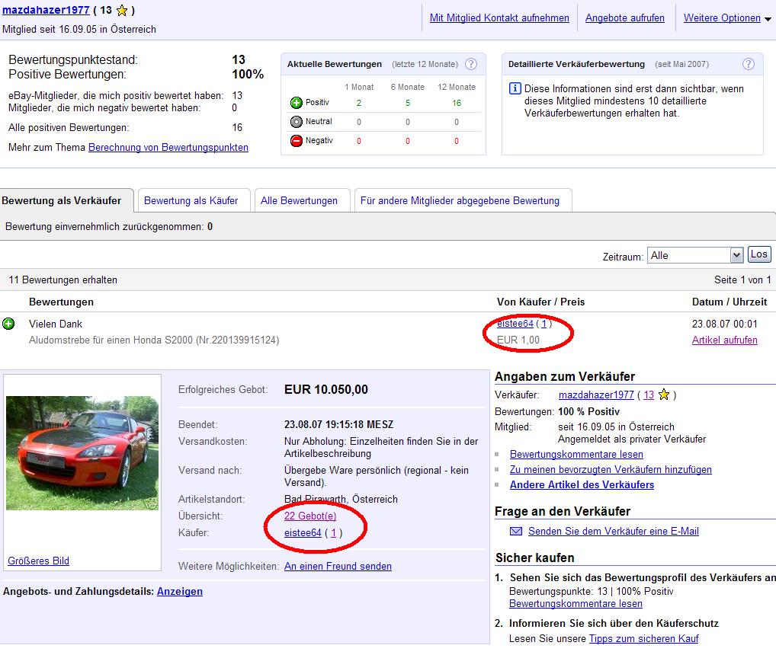Click the EUR 1,00 price in feedback row
Screen dimensions: 776x655
tap(518, 340)
